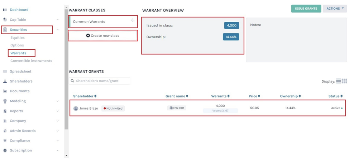Expand the Cap Table chevron
Image resolution: width=349 pixels, height=159 pixels.
click(57, 20)
